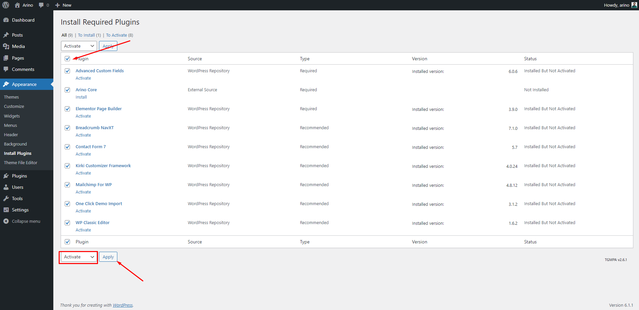Click the Howdy, arino account text

coord(617,5)
